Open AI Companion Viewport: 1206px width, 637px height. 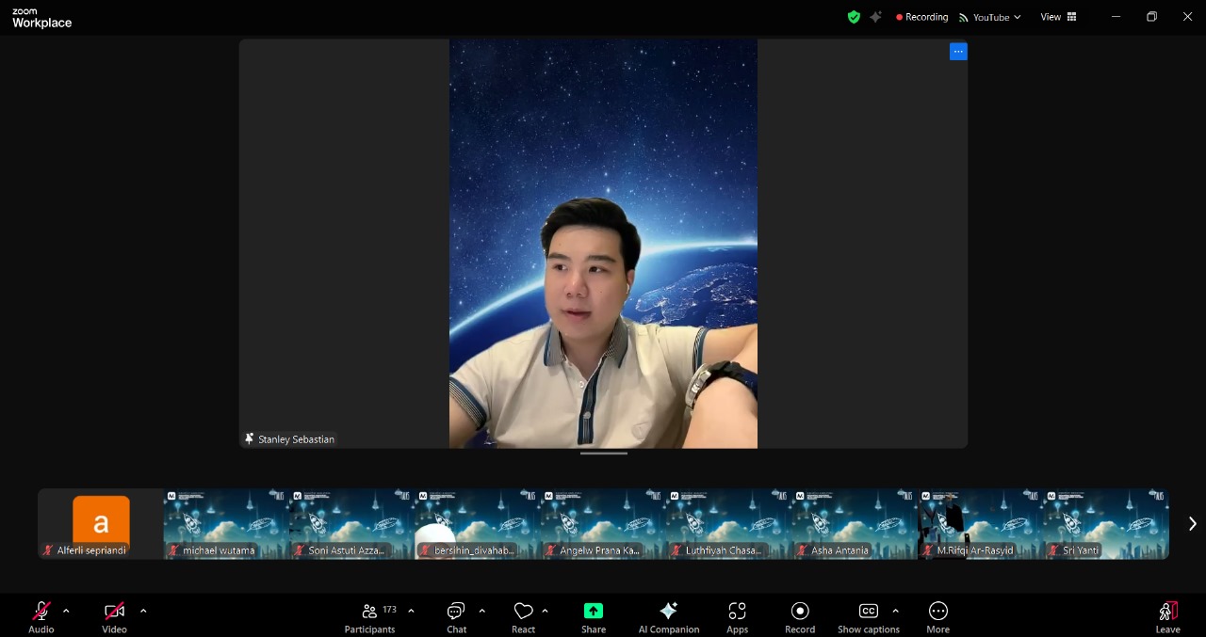click(x=669, y=617)
